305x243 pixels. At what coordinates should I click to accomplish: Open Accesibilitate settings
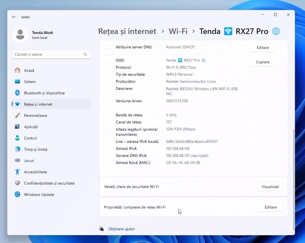pos(51,172)
